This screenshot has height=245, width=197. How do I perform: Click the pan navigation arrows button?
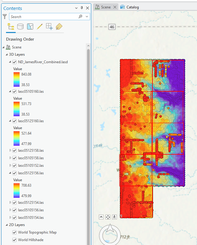pyautogui.click(x=108, y=217)
